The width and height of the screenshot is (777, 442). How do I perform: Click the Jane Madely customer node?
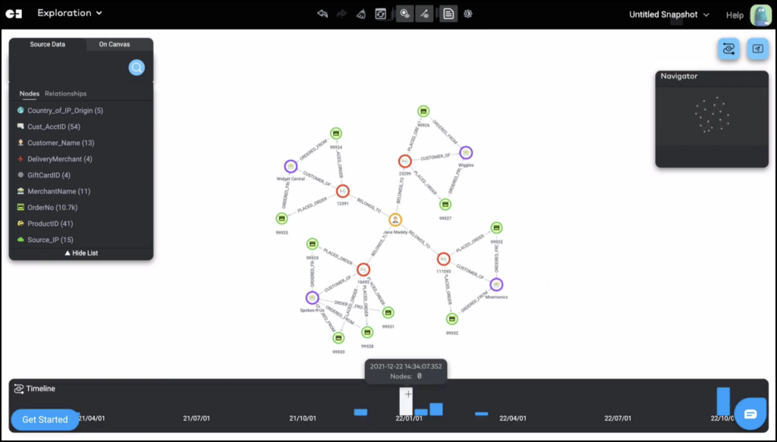395,220
